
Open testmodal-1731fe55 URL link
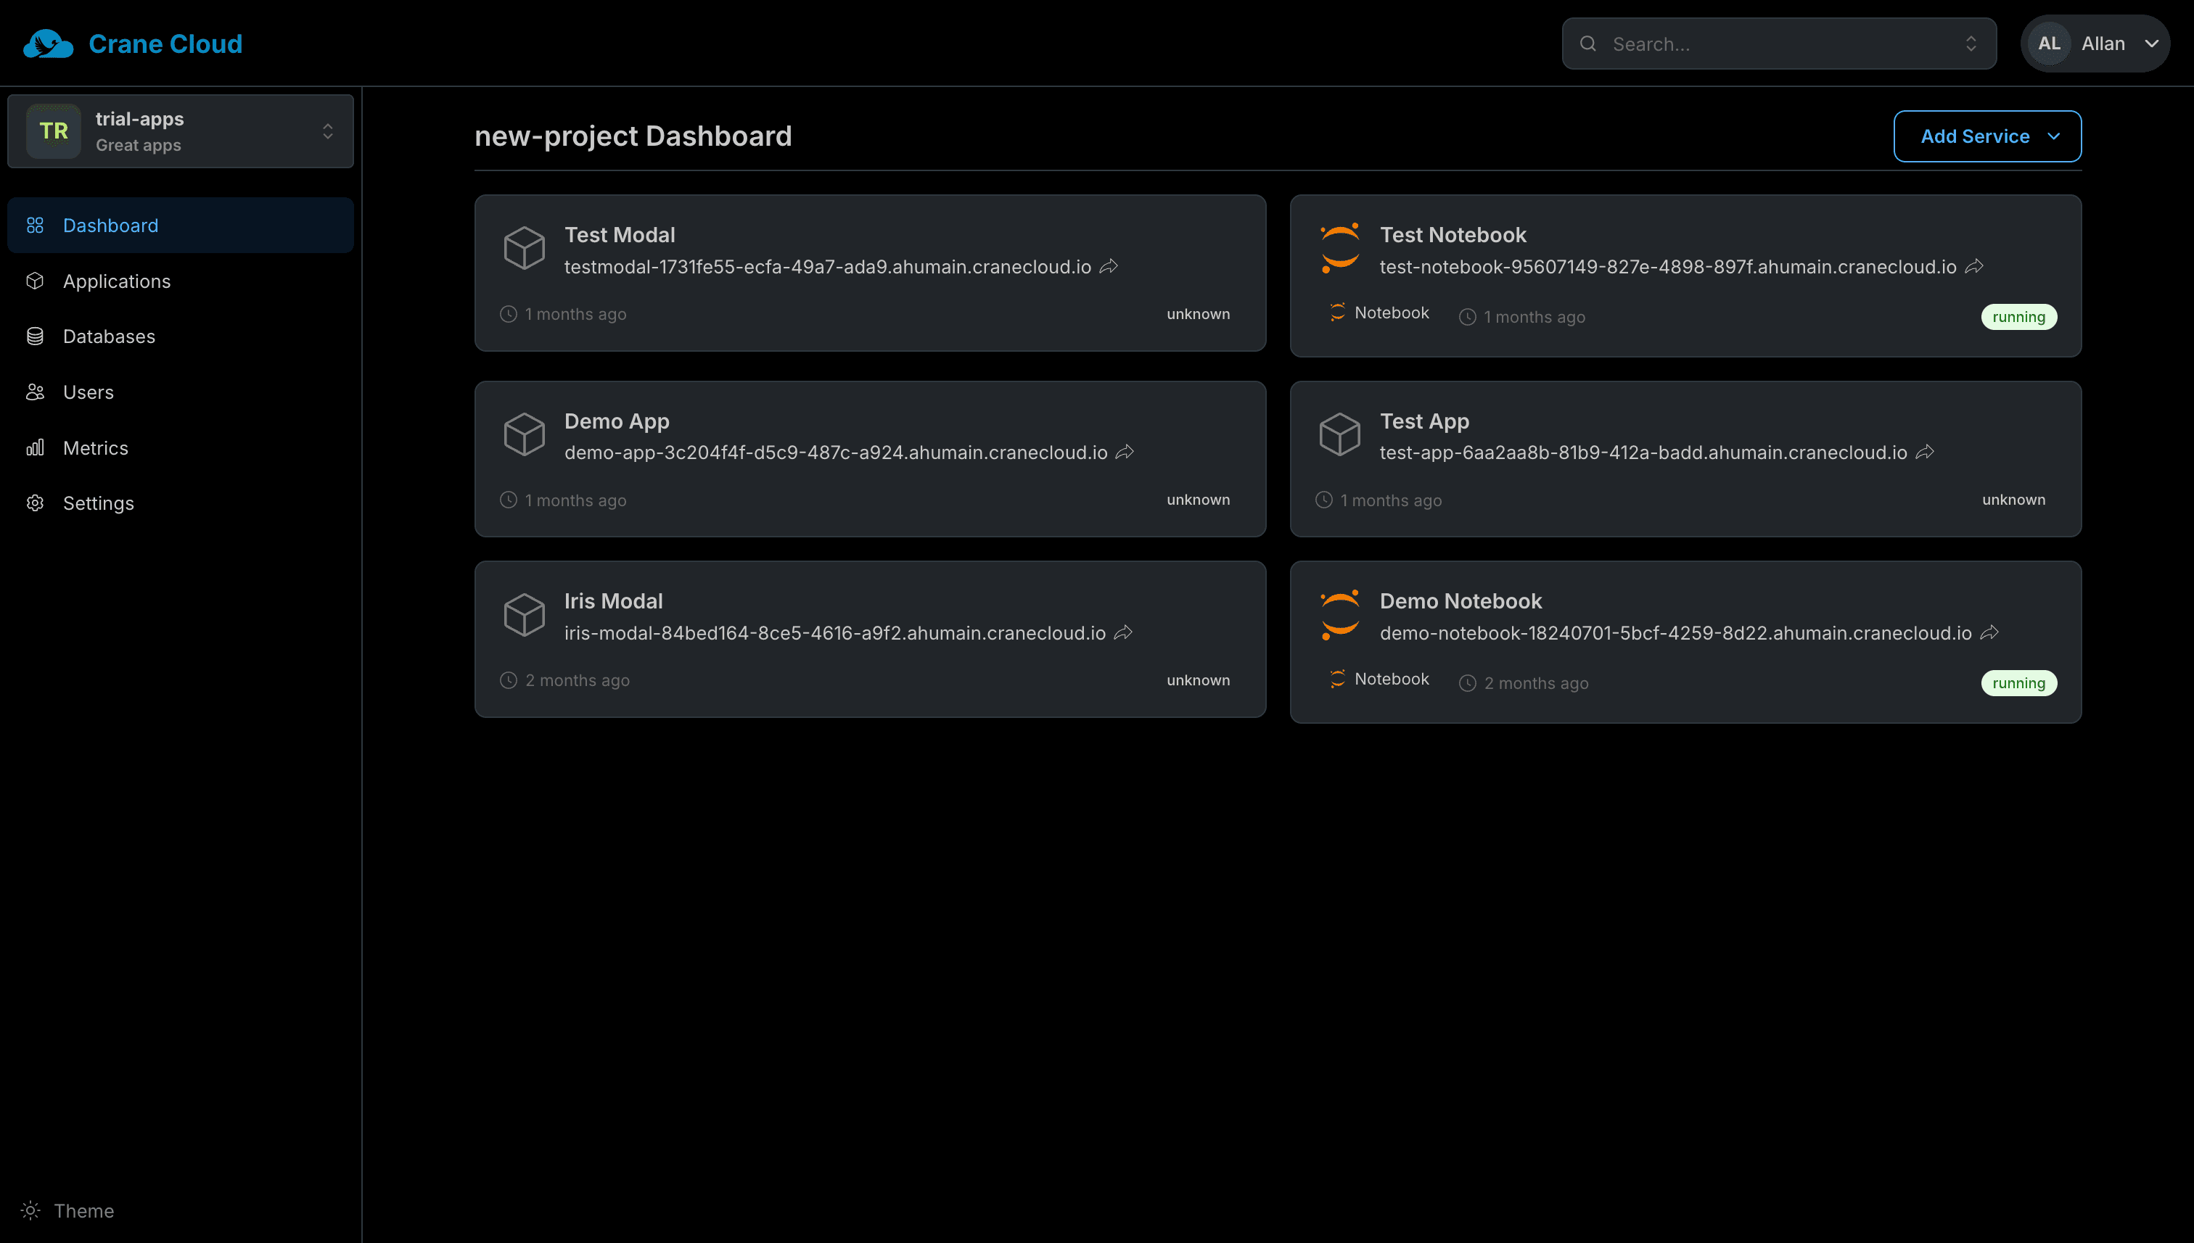828,267
